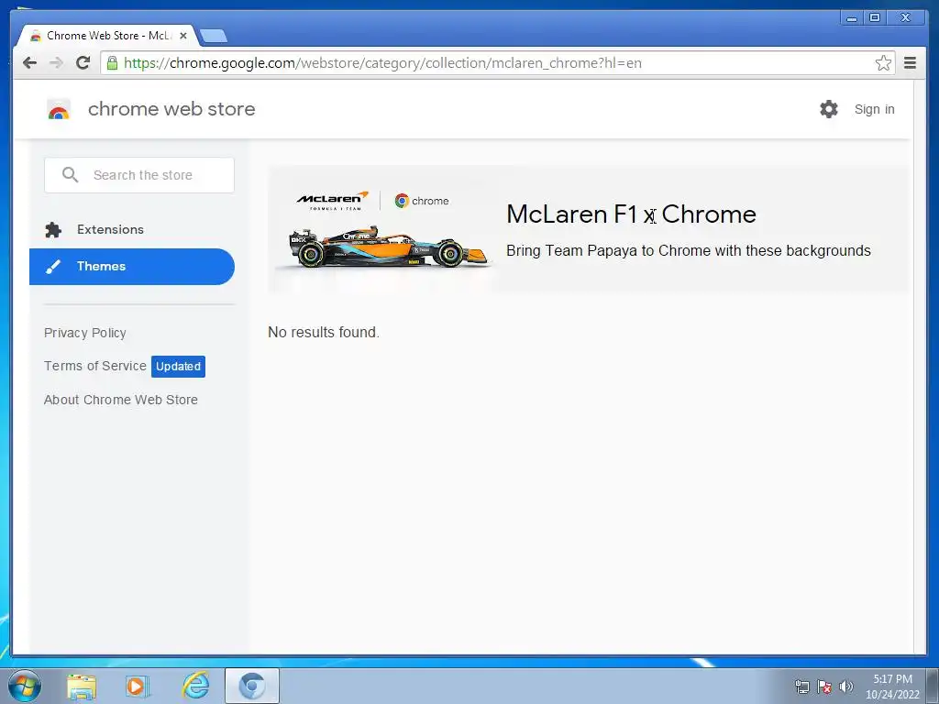This screenshot has height=704, width=939.
Task: Open Windows Explorer from the taskbar
Action: pos(82,686)
